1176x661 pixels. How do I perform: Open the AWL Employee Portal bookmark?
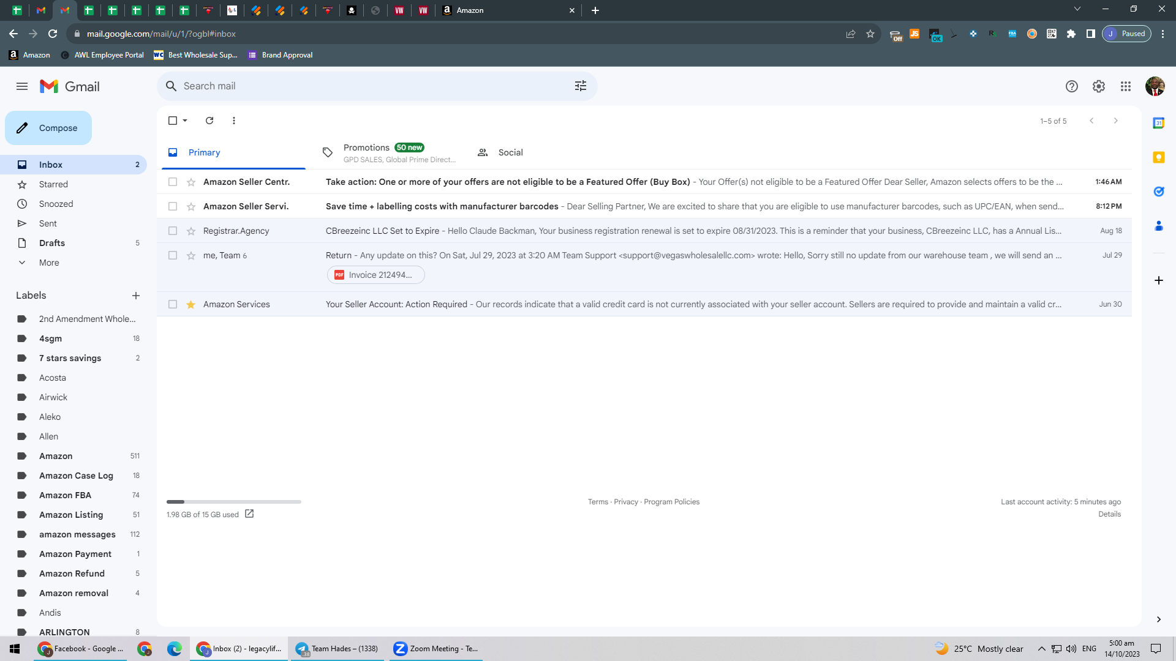[102, 55]
